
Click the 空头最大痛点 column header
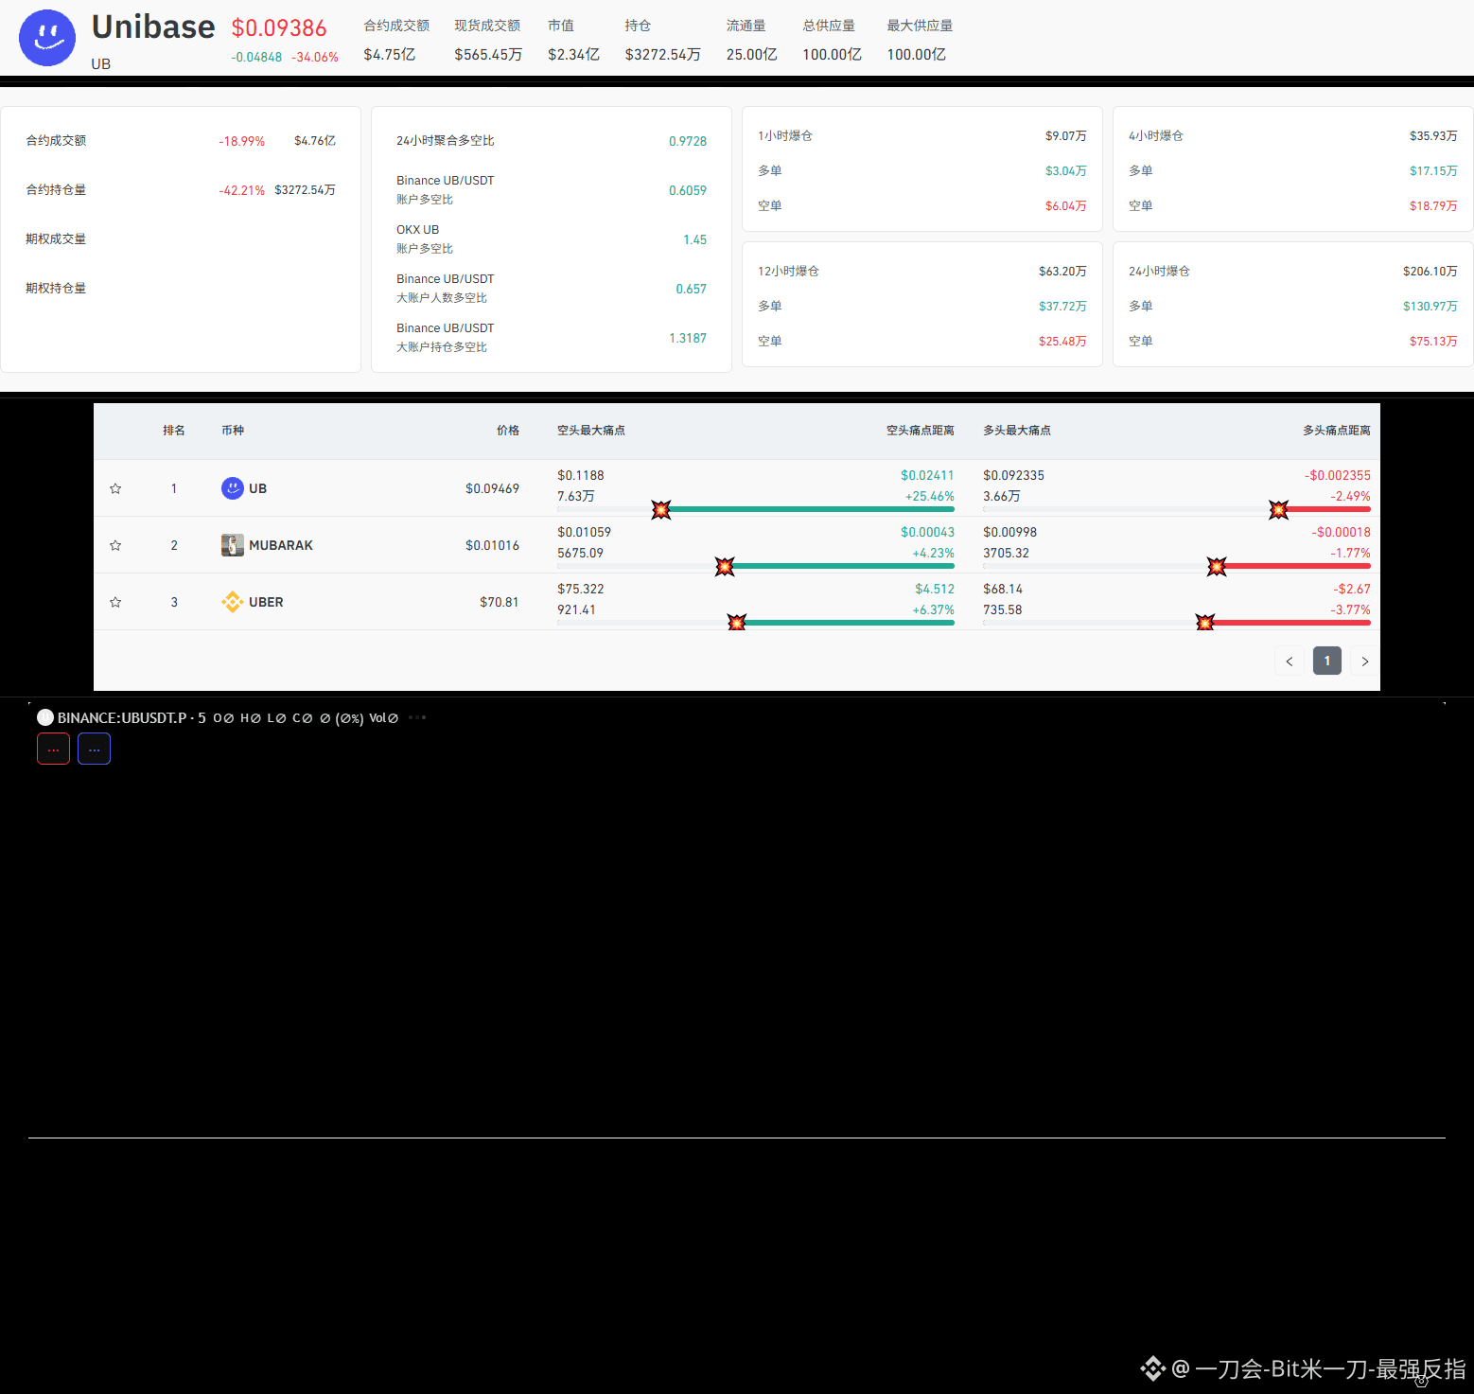pos(591,431)
